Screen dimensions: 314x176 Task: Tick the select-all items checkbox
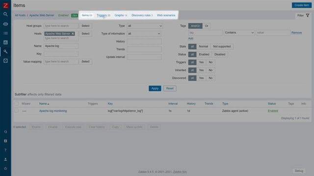(17, 104)
